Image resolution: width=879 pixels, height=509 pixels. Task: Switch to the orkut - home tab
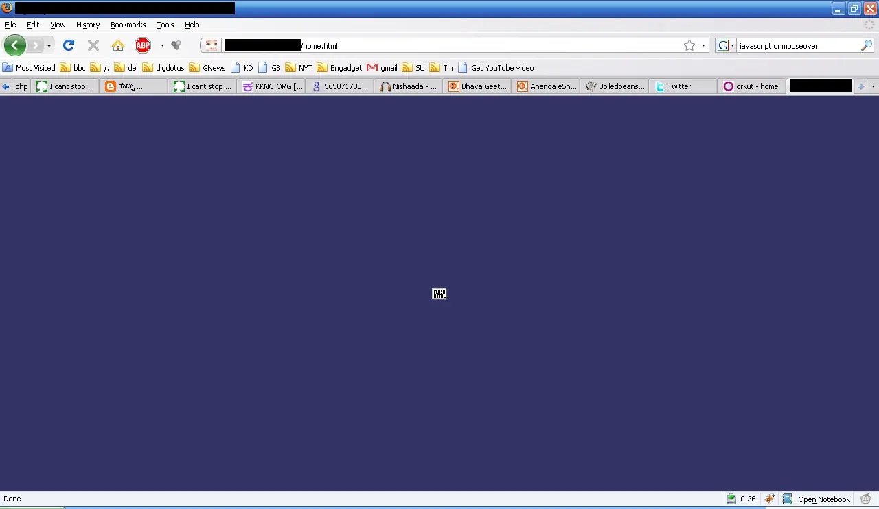click(x=751, y=86)
